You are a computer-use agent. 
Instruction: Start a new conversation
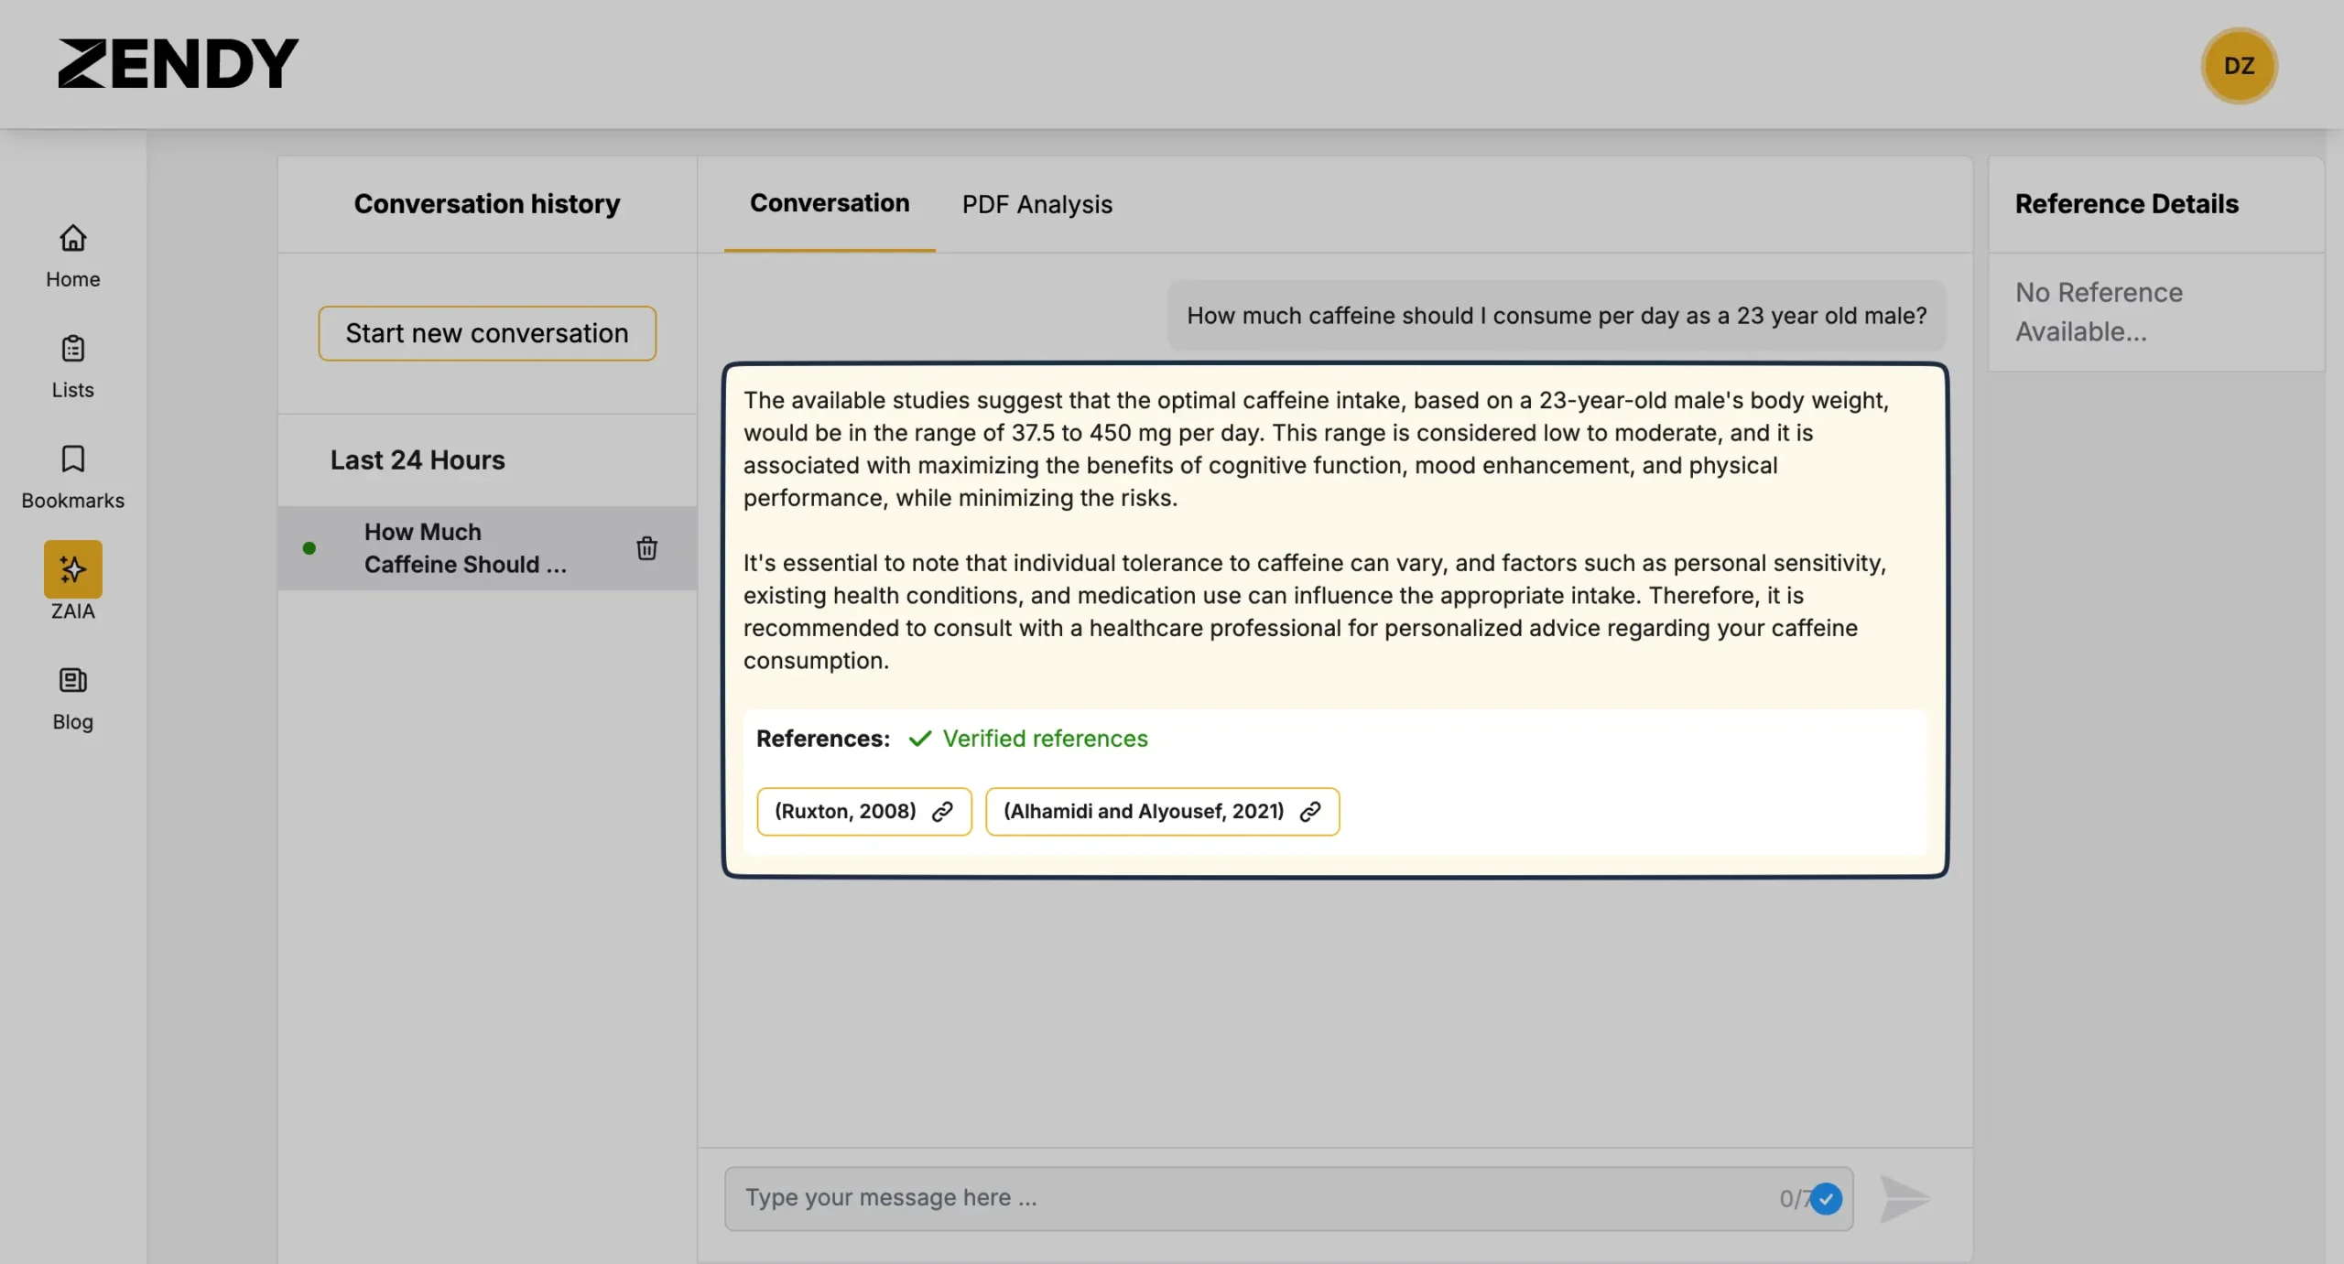coord(487,333)
